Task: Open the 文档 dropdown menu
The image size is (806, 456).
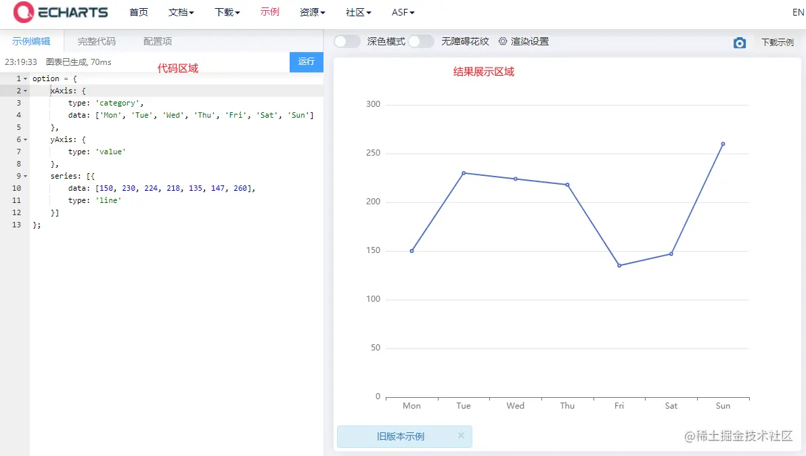Action: pos(181,12)
